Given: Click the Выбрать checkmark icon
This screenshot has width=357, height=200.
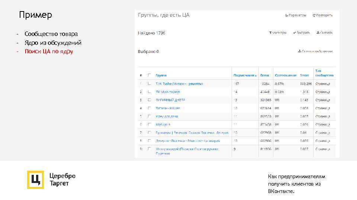Looking at the screenshot, I should pyautogui.click(x=295, y=33).
